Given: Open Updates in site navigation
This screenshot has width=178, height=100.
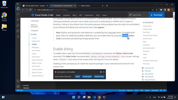Looking at the screenshot, I should 66,15.
